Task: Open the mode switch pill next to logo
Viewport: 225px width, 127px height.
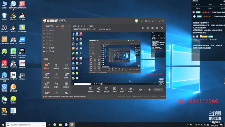Action: pyautogui.click(x=62, y=21)
